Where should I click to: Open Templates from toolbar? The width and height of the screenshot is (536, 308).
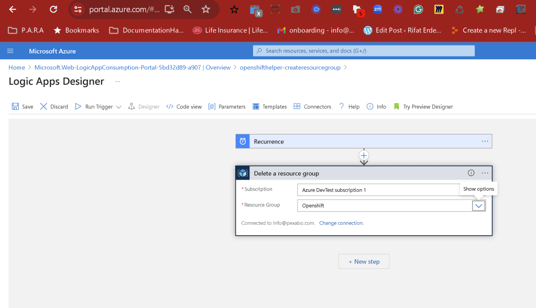[270, 107]
